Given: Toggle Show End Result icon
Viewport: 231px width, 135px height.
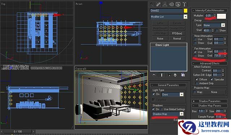Looking at the screenshot, I should coord(162,75).
